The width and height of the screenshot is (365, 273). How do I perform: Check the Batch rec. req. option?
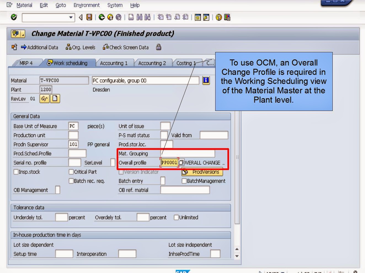(x=71, y=181)
